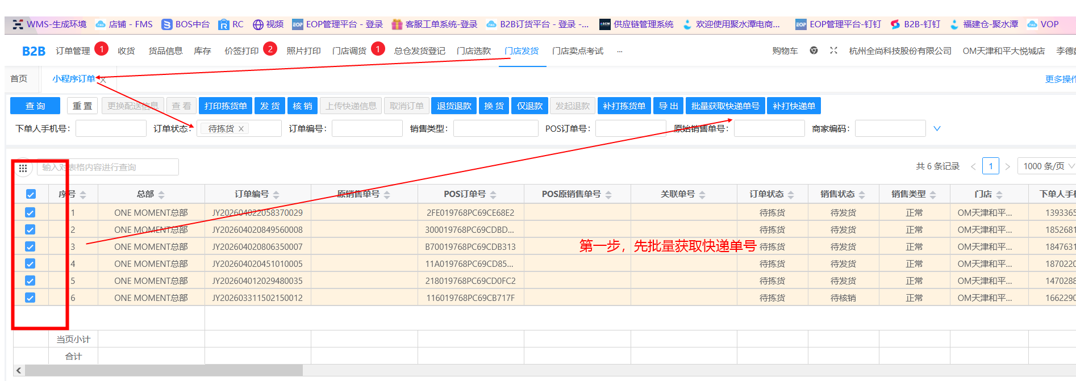
Task: Click the 查询 button
Action: 35,106
